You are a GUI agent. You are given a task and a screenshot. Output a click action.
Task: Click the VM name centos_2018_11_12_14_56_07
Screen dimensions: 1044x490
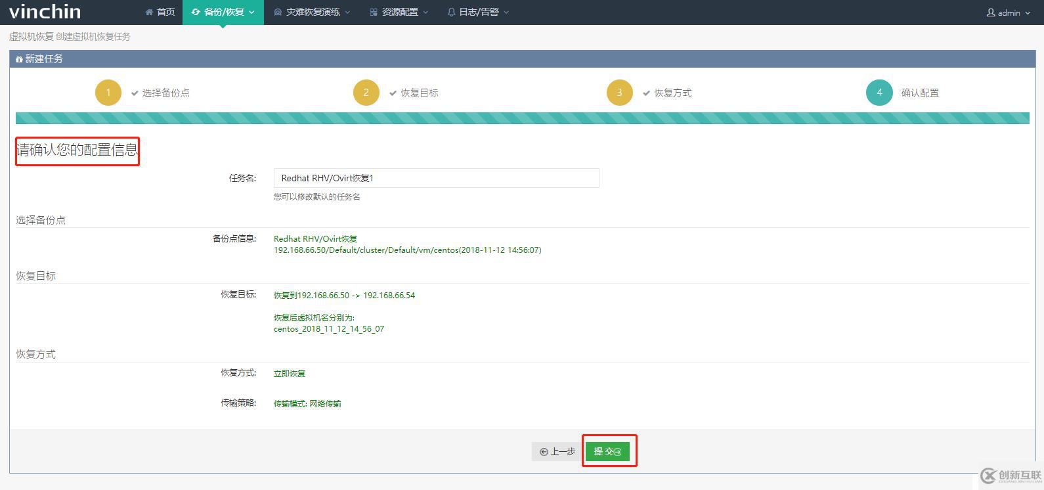click(329, 329)
